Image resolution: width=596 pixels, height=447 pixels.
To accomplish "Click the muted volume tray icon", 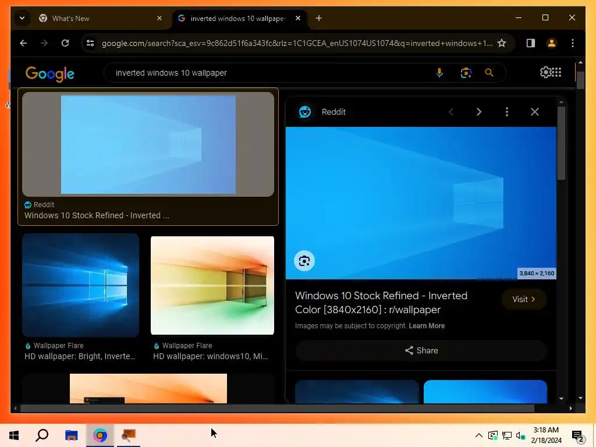I will point(520,435).
